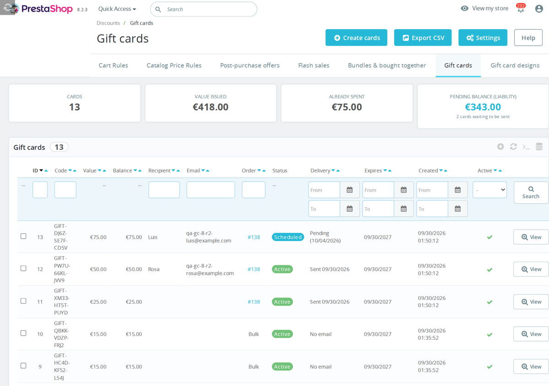Sort Recipient column ascending arrow
Screen dimensions: 549x386
tap(178, 171)
